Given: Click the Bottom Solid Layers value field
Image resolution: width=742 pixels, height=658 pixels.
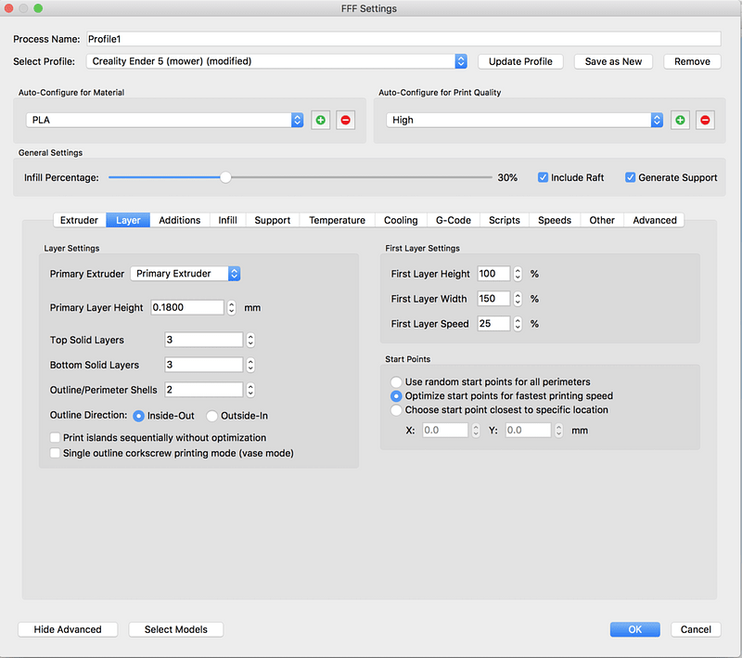Looking at the screenshot, I should (203, 365).
